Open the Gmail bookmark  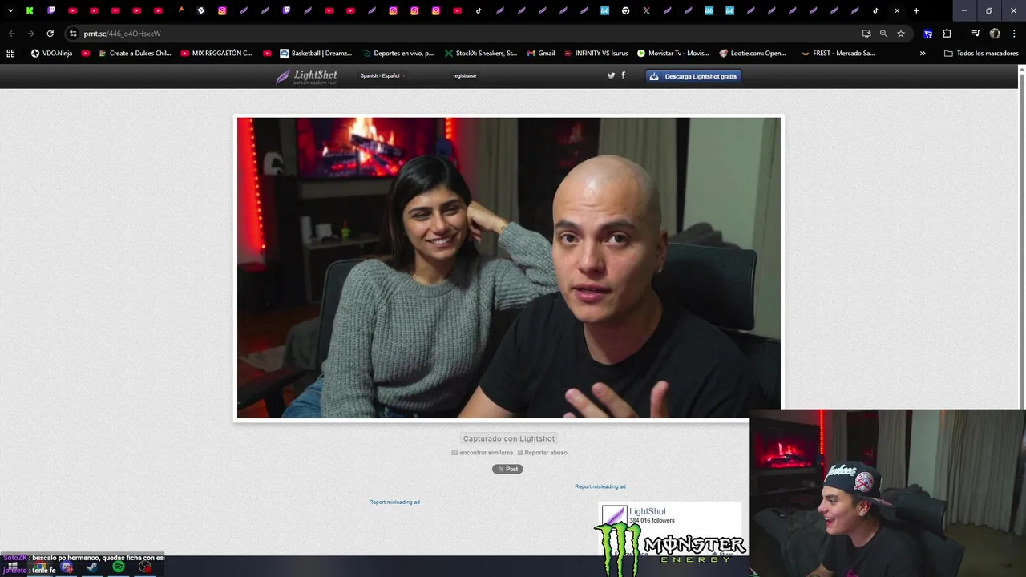541,53
